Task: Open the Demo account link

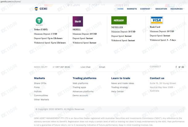Action: 80,95
